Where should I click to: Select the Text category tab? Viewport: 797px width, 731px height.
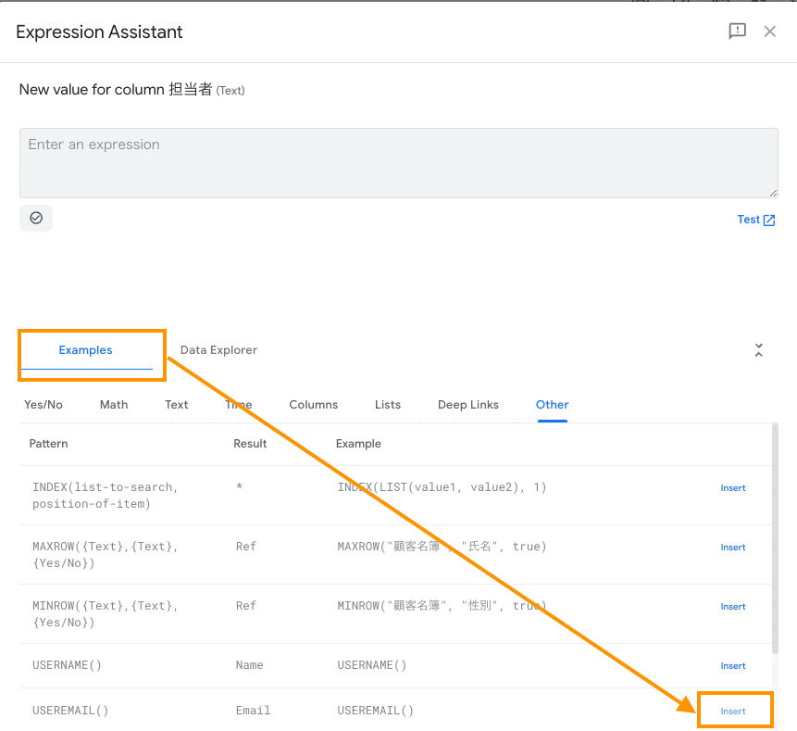pos(177,405)
